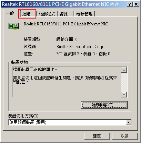This screenshot has width=141, height=143.
Task: Launch the 疑難排解 troubleshooter
Action: (104, 105)
